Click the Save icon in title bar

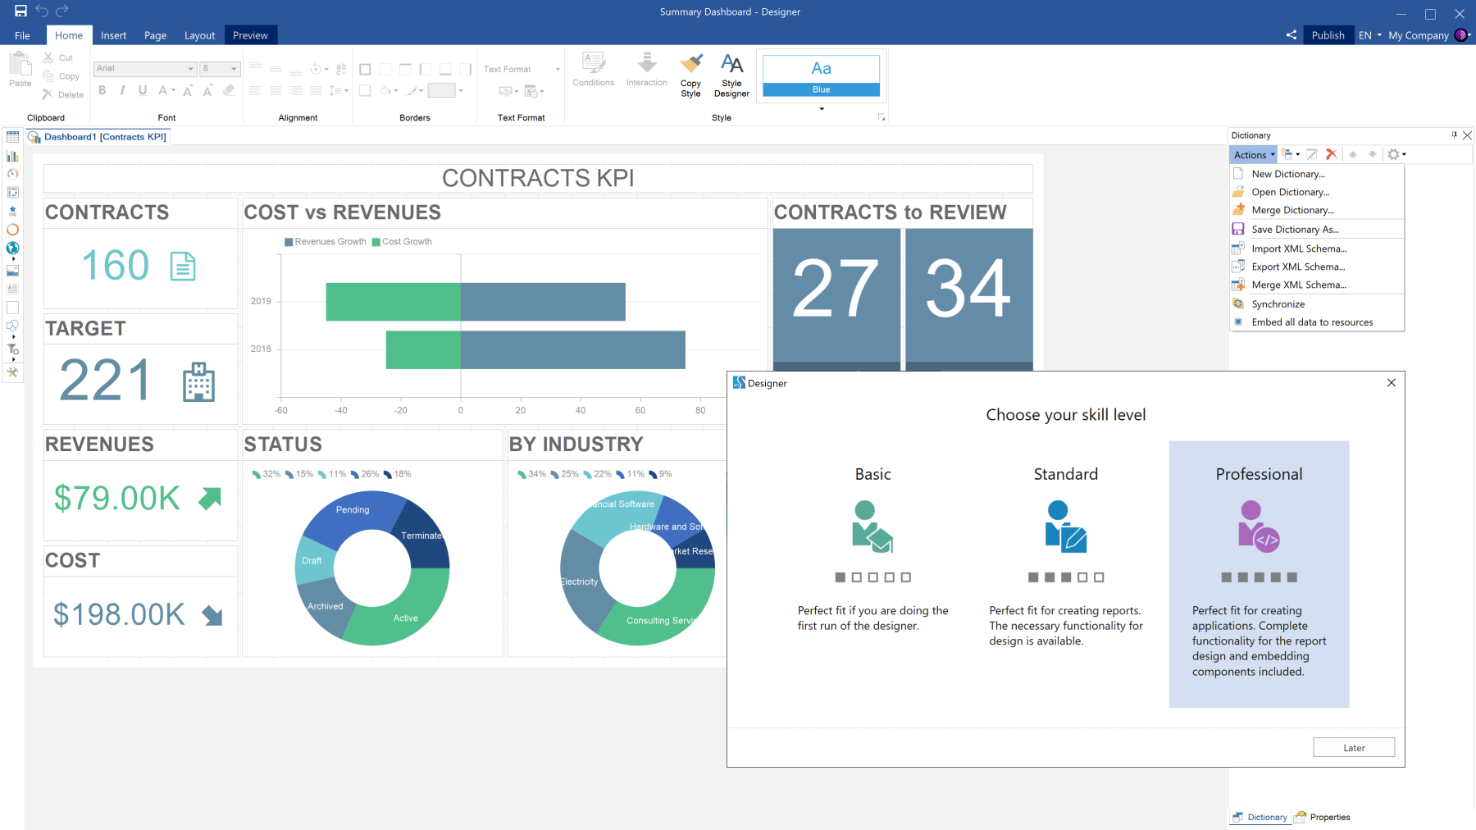click(21, 11)
